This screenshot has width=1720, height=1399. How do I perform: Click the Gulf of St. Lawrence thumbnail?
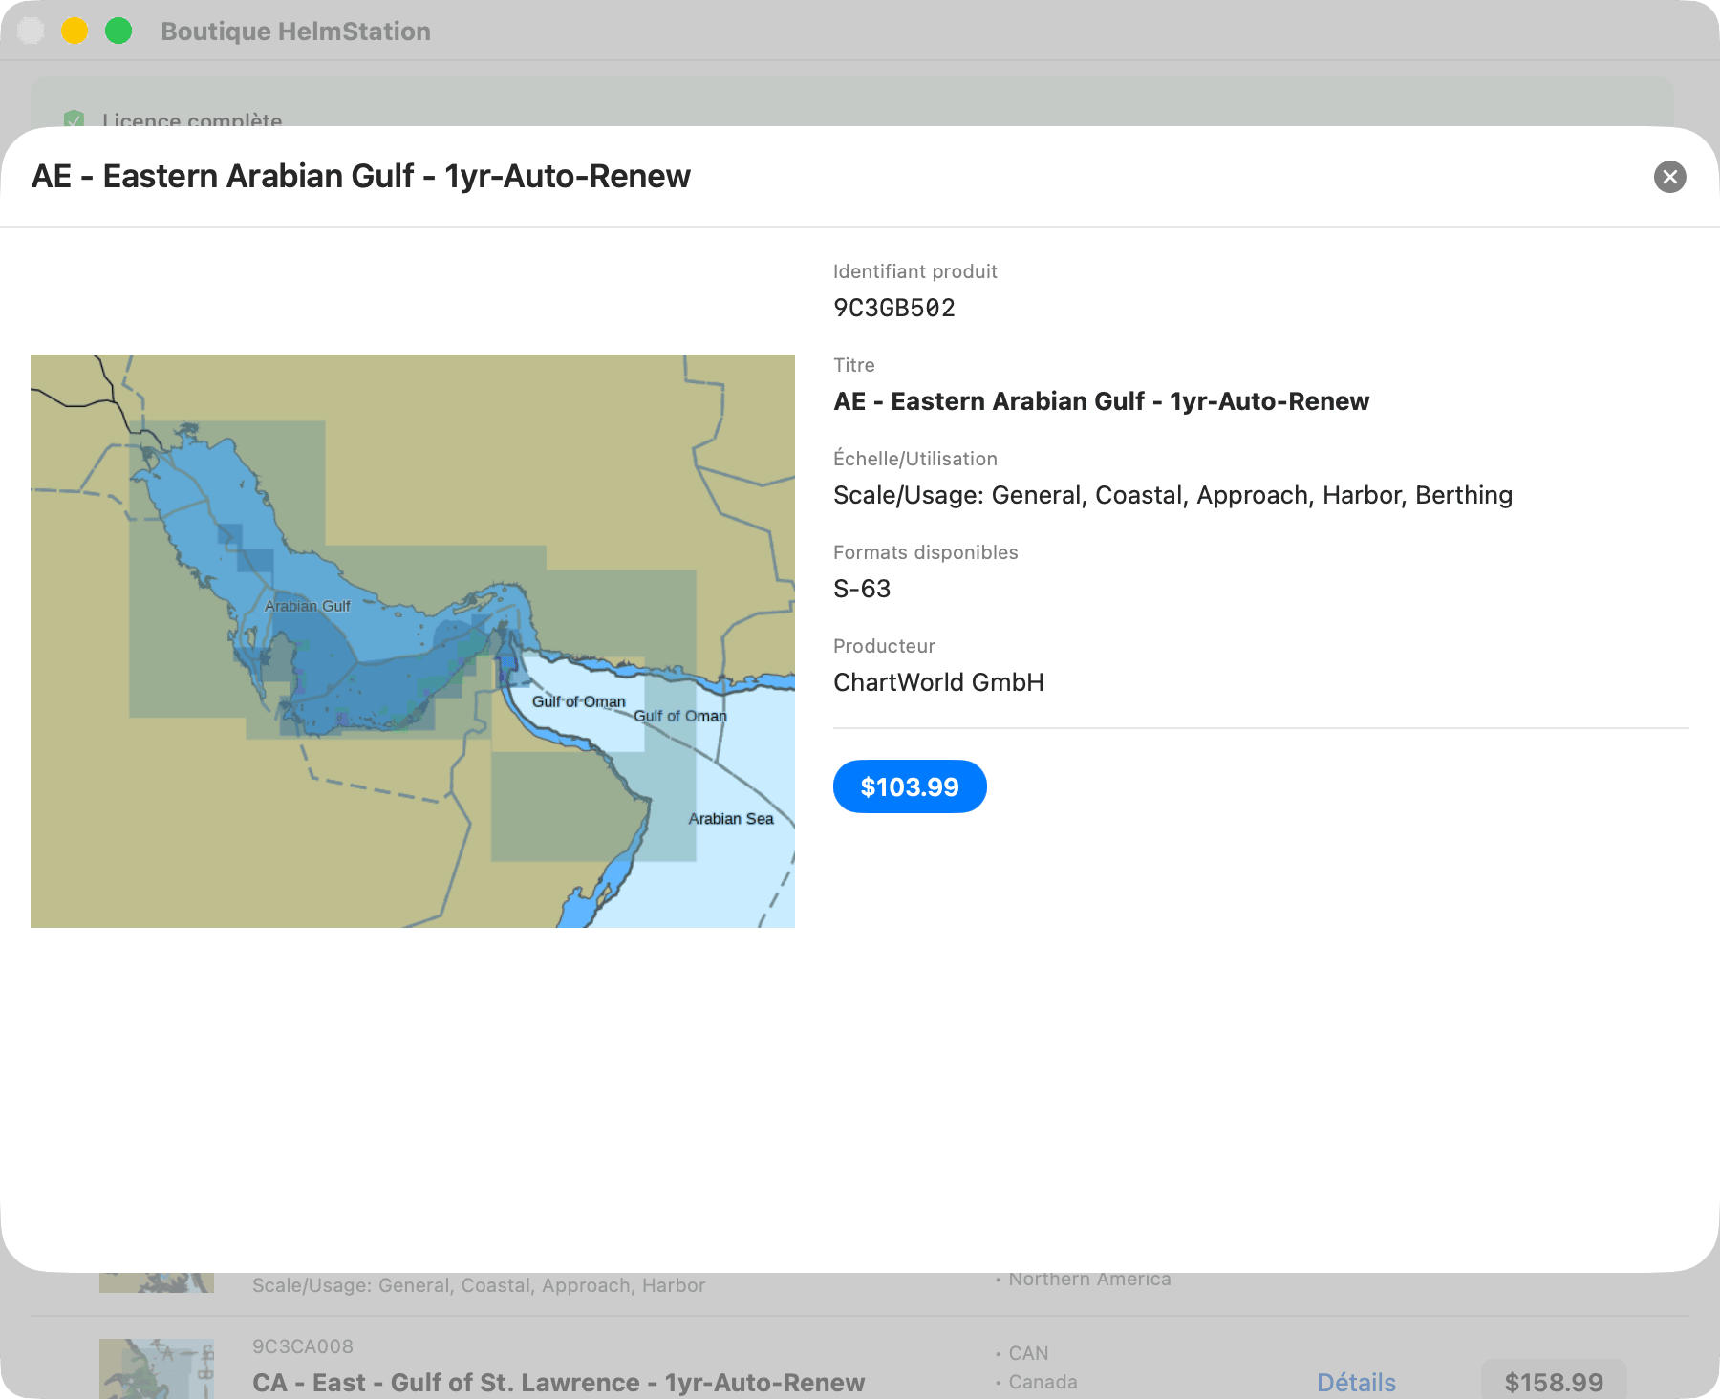click(x=157, y=1368)
